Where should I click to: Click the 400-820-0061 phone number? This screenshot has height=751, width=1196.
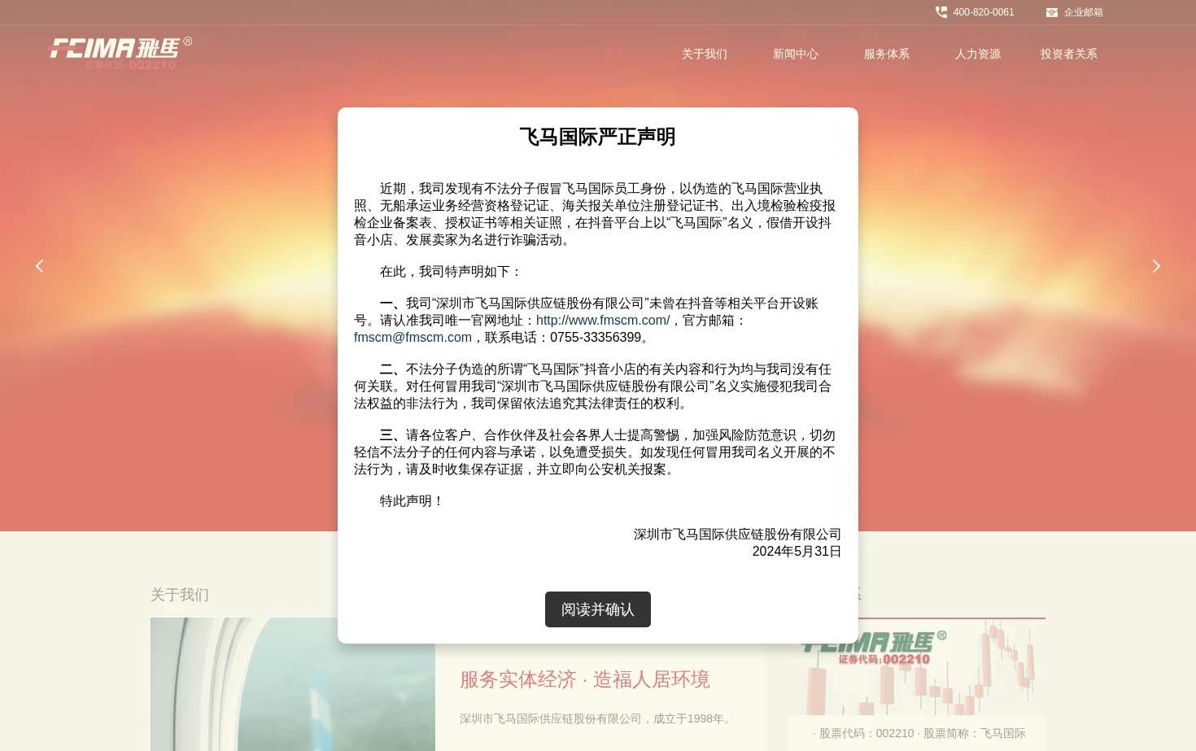point(984,12)
